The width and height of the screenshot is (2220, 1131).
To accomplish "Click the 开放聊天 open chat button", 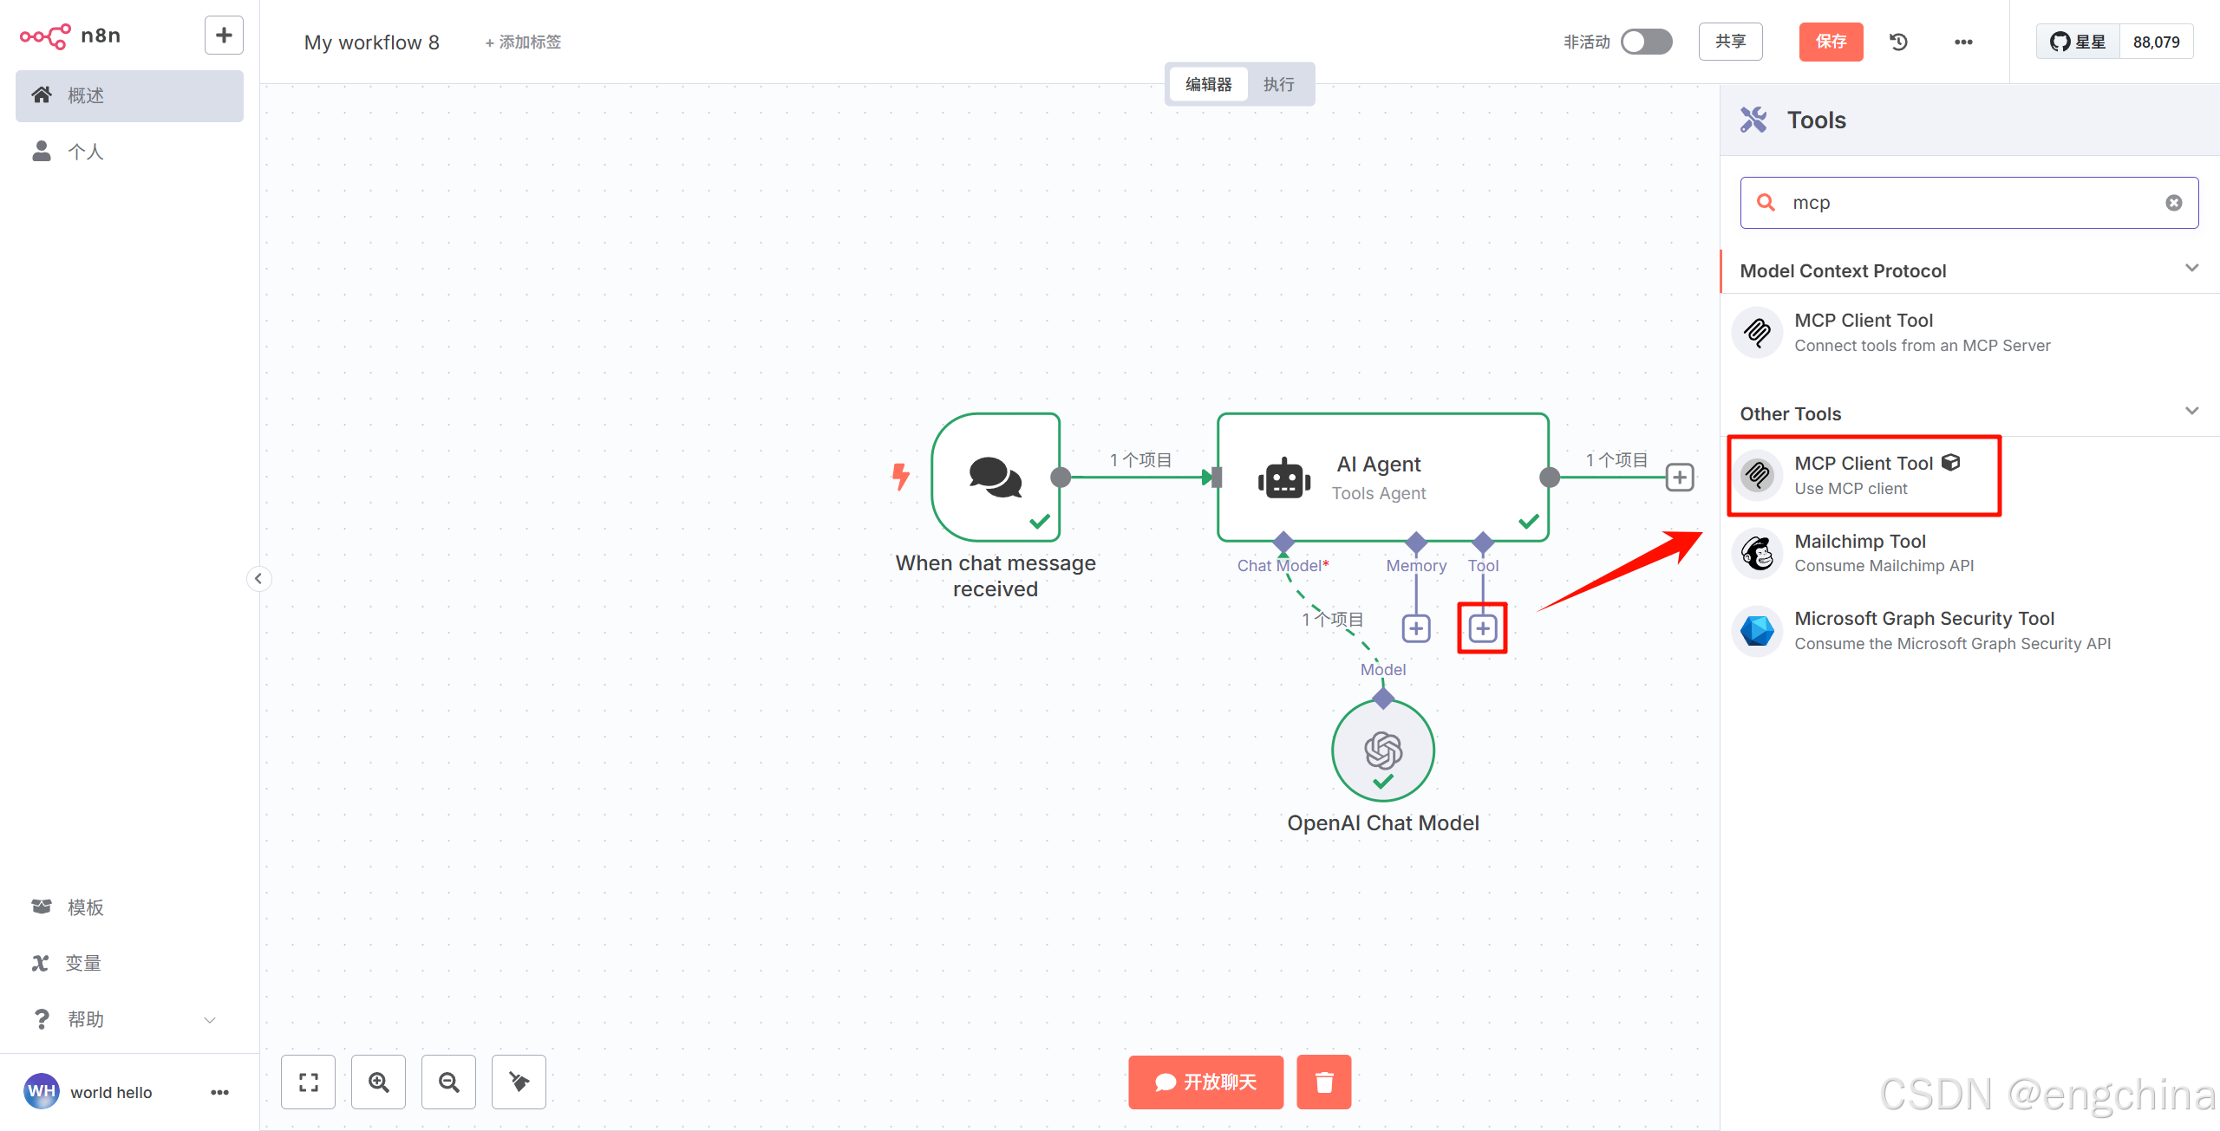I will 1205,1082.
